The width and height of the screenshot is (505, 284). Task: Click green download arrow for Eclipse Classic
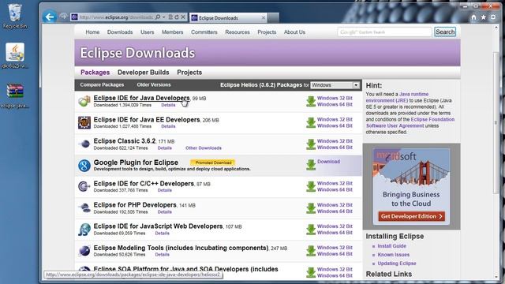coord(311,144)
